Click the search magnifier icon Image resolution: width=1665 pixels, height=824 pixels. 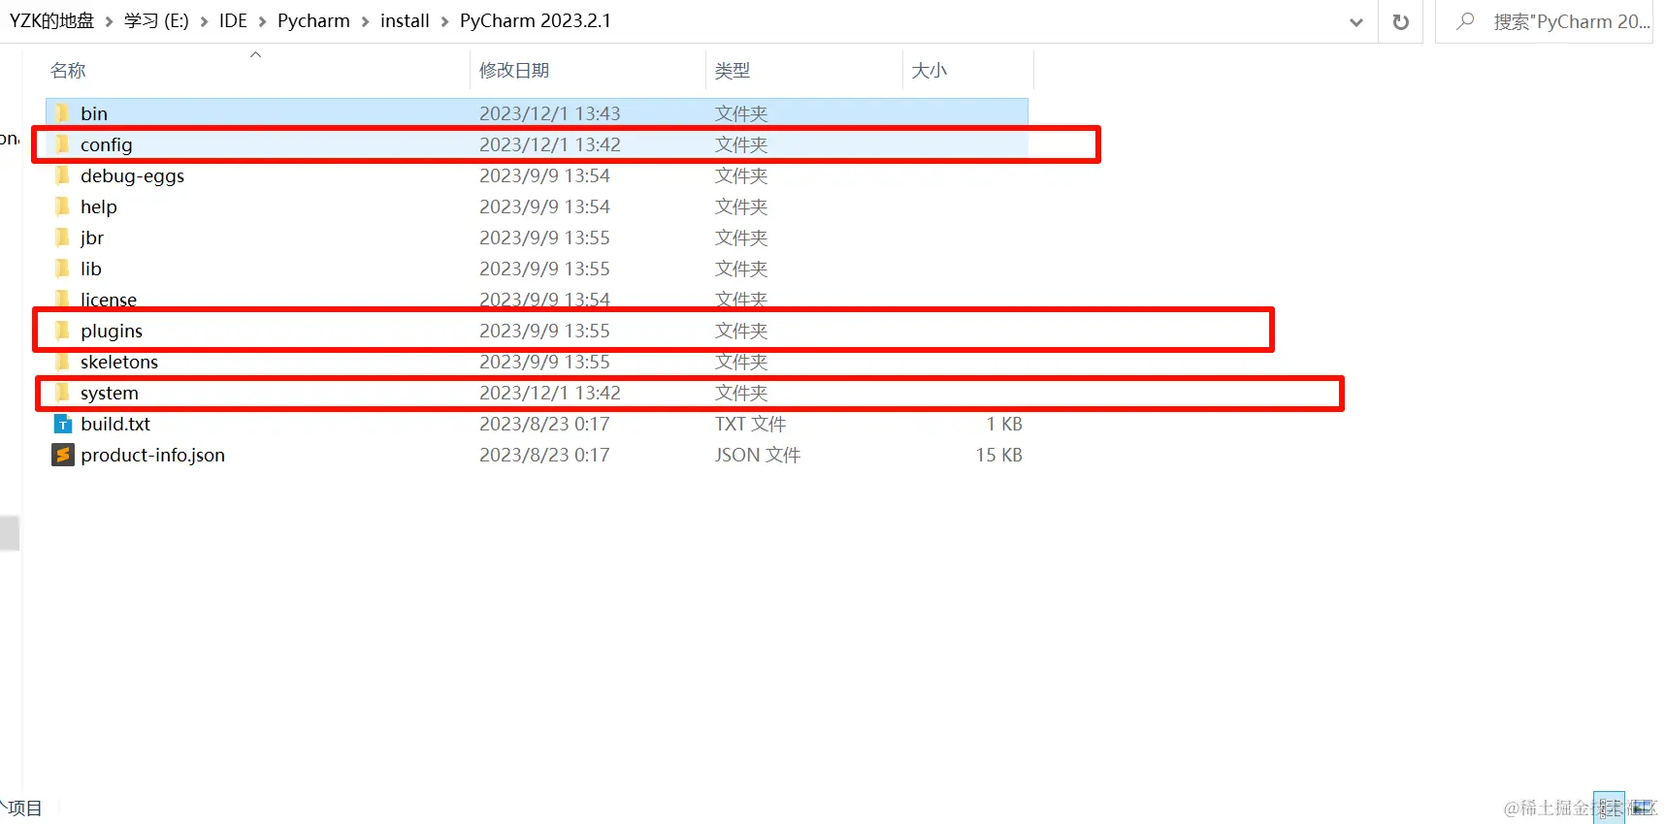(x=1465, y=20)
